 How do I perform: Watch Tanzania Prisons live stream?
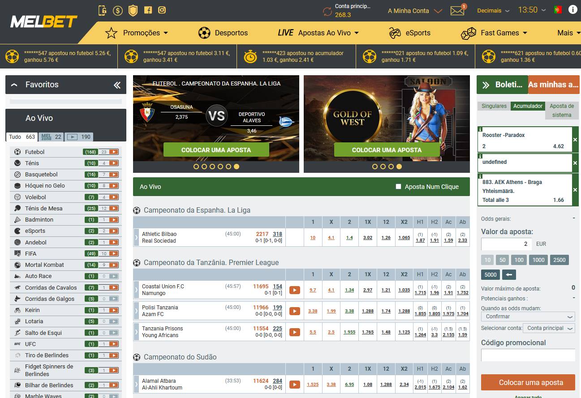coord(294,332)
